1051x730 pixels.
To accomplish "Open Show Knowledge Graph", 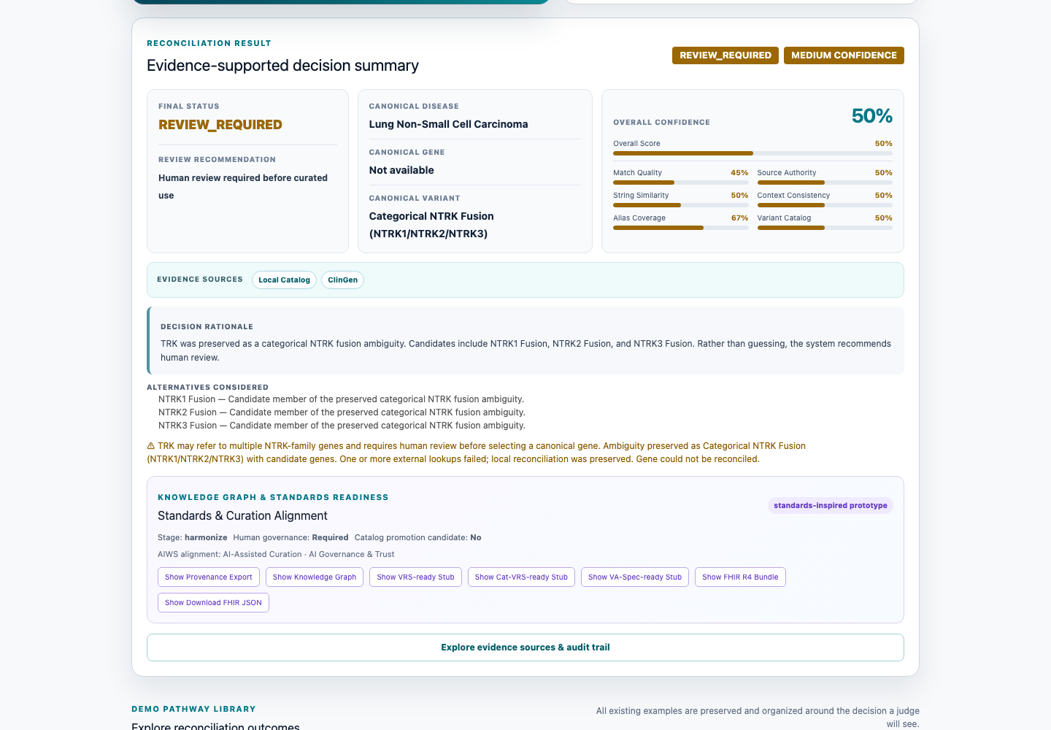I will coord(315,577).
